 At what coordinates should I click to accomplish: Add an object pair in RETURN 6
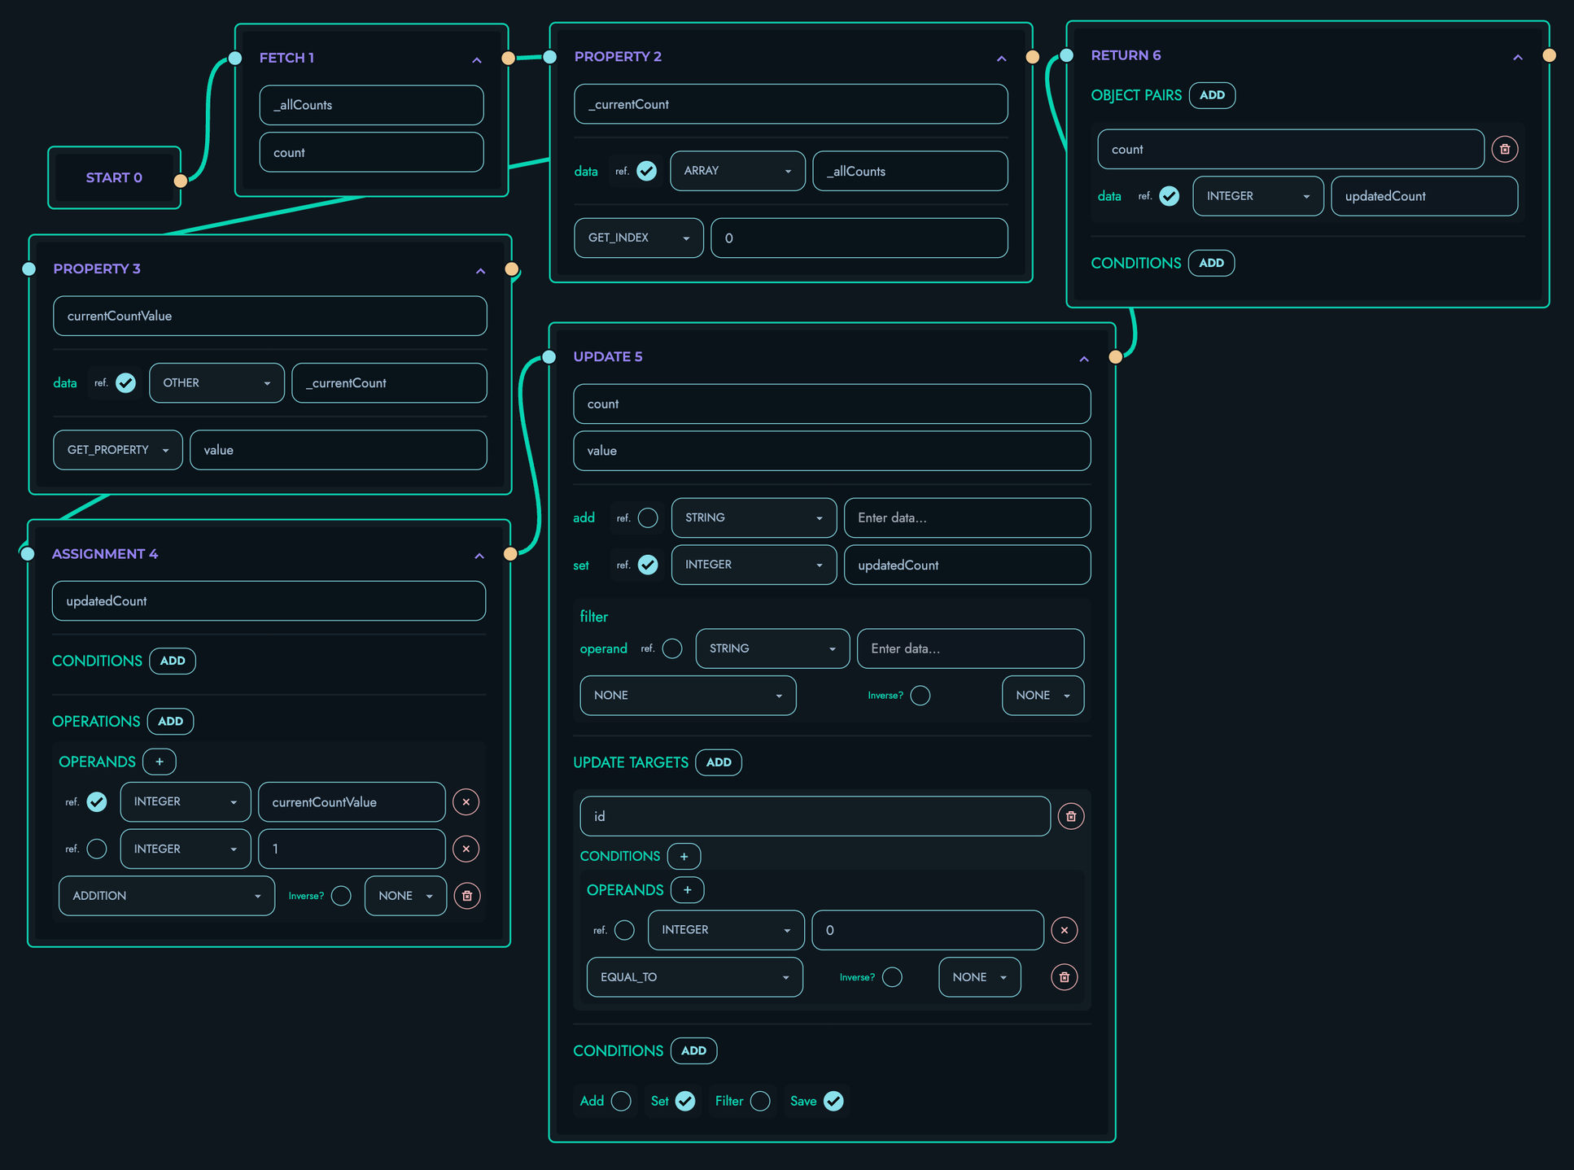[1213, 95]
